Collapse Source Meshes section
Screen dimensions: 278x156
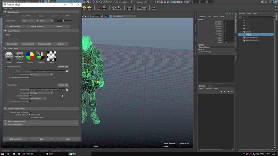click(x=5, y=31)
